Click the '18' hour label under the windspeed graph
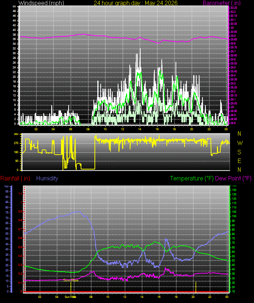This screenshot has width=254, height=303. (x=174, y=129)
